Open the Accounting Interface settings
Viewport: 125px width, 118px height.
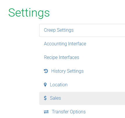click(x=65, y=44)
